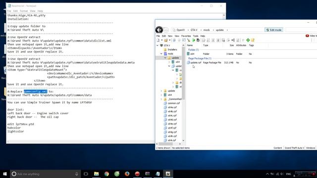
Task: Expand the _CommonRed folder node
Action: (x=161, y=99)
